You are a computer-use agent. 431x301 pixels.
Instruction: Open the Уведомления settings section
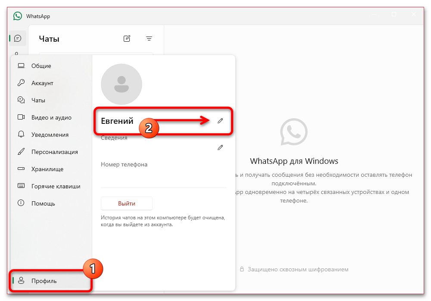[x=51, y=135]
